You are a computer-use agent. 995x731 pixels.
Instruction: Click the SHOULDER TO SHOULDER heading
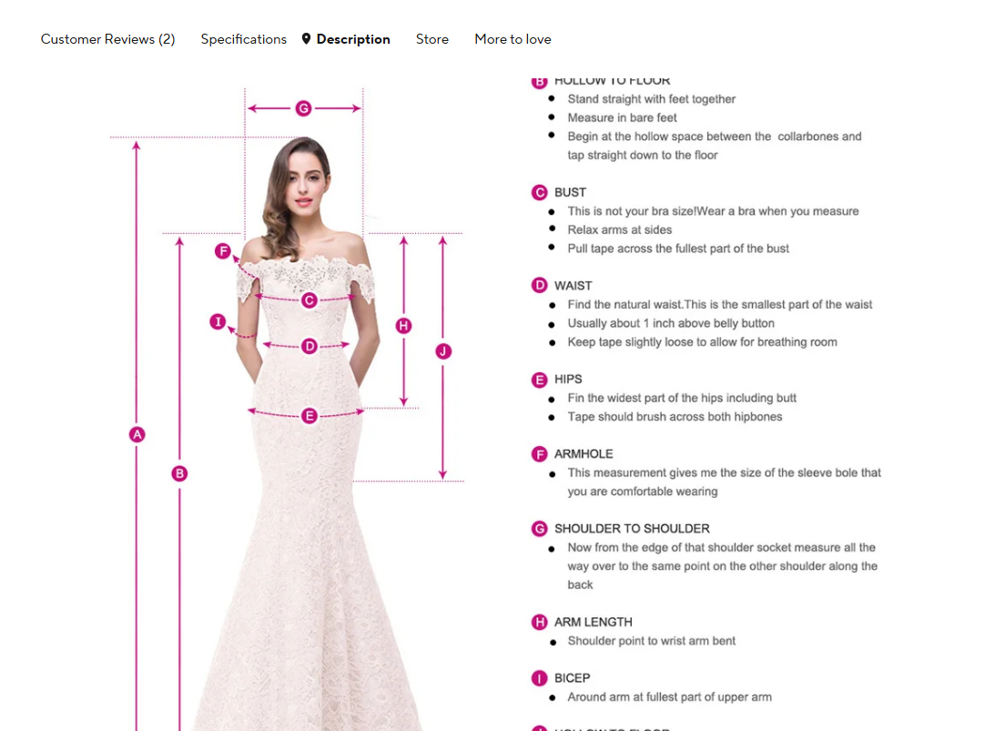(632, 529)
